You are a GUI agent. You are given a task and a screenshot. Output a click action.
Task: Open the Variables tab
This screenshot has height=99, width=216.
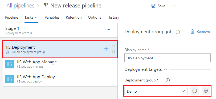coord(52,18)
